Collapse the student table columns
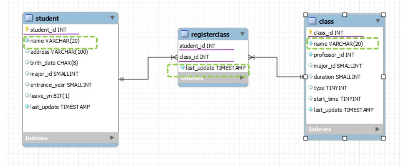This screenshot has width=401, height=166. (x=112, y=18)
